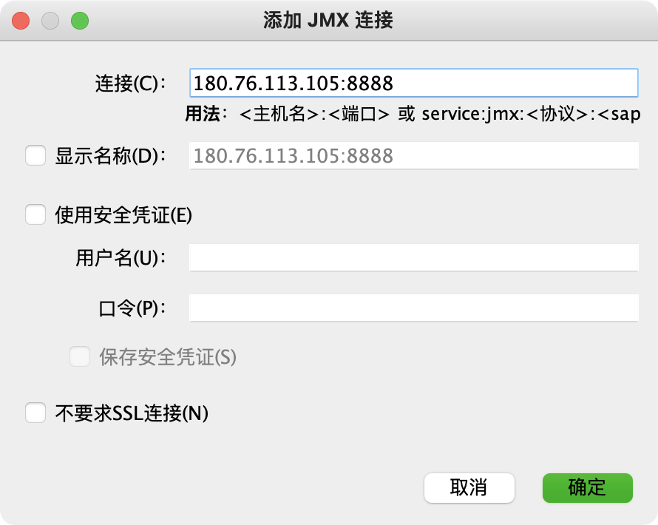Cancel the dialog with 取消
This screenshot has height=525, width=658.
click(x=469, y=487)
